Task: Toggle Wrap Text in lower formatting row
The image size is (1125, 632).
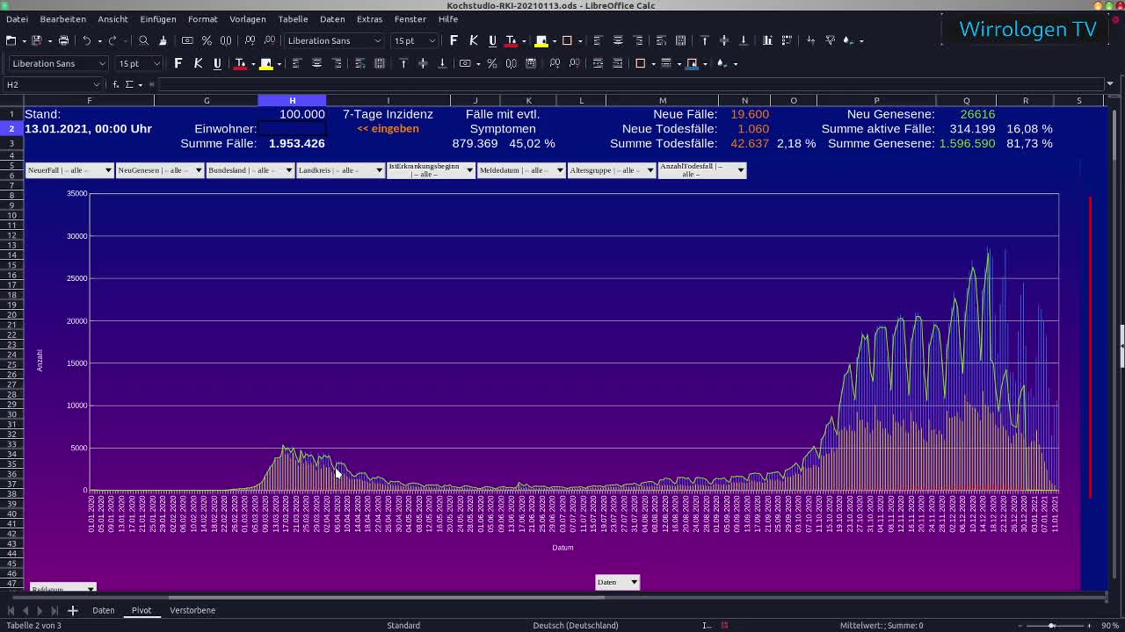Action: click(359, 63)
